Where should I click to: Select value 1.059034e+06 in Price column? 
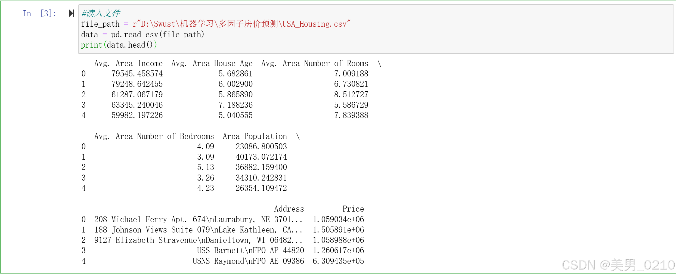click(339, 219)
